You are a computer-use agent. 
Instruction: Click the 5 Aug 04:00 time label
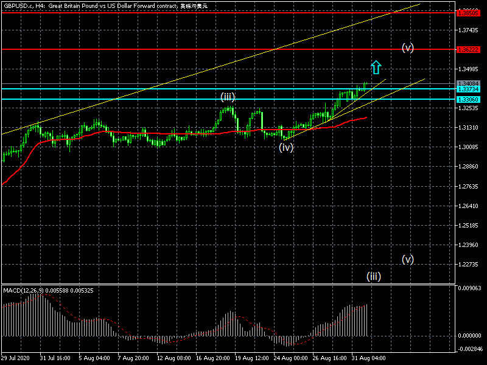point(94,358)
